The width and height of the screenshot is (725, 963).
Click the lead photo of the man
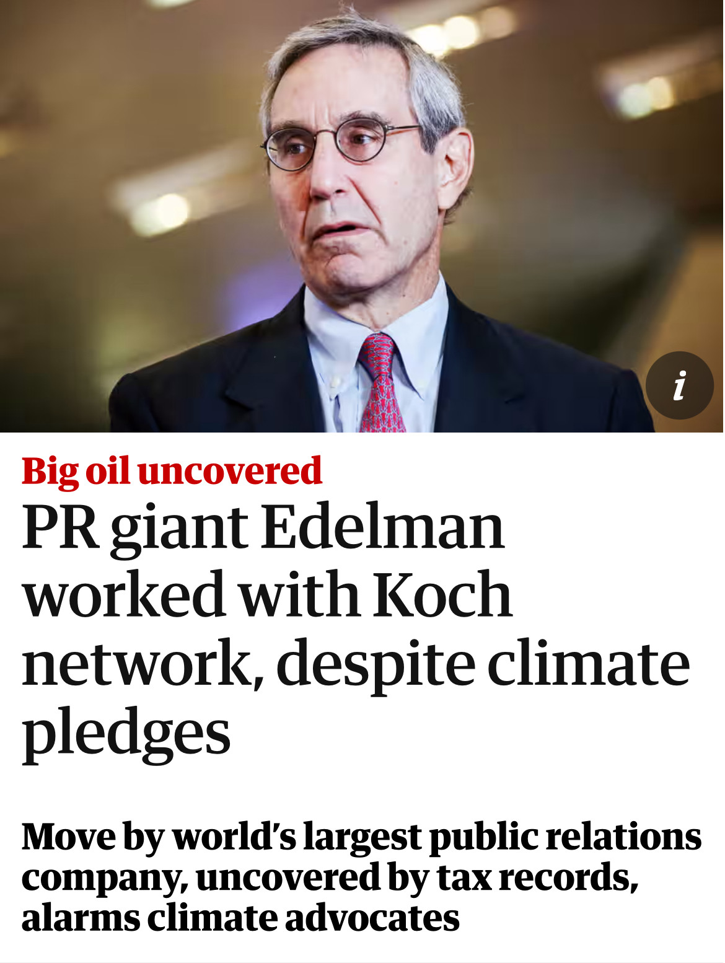(x=362, y=216)
